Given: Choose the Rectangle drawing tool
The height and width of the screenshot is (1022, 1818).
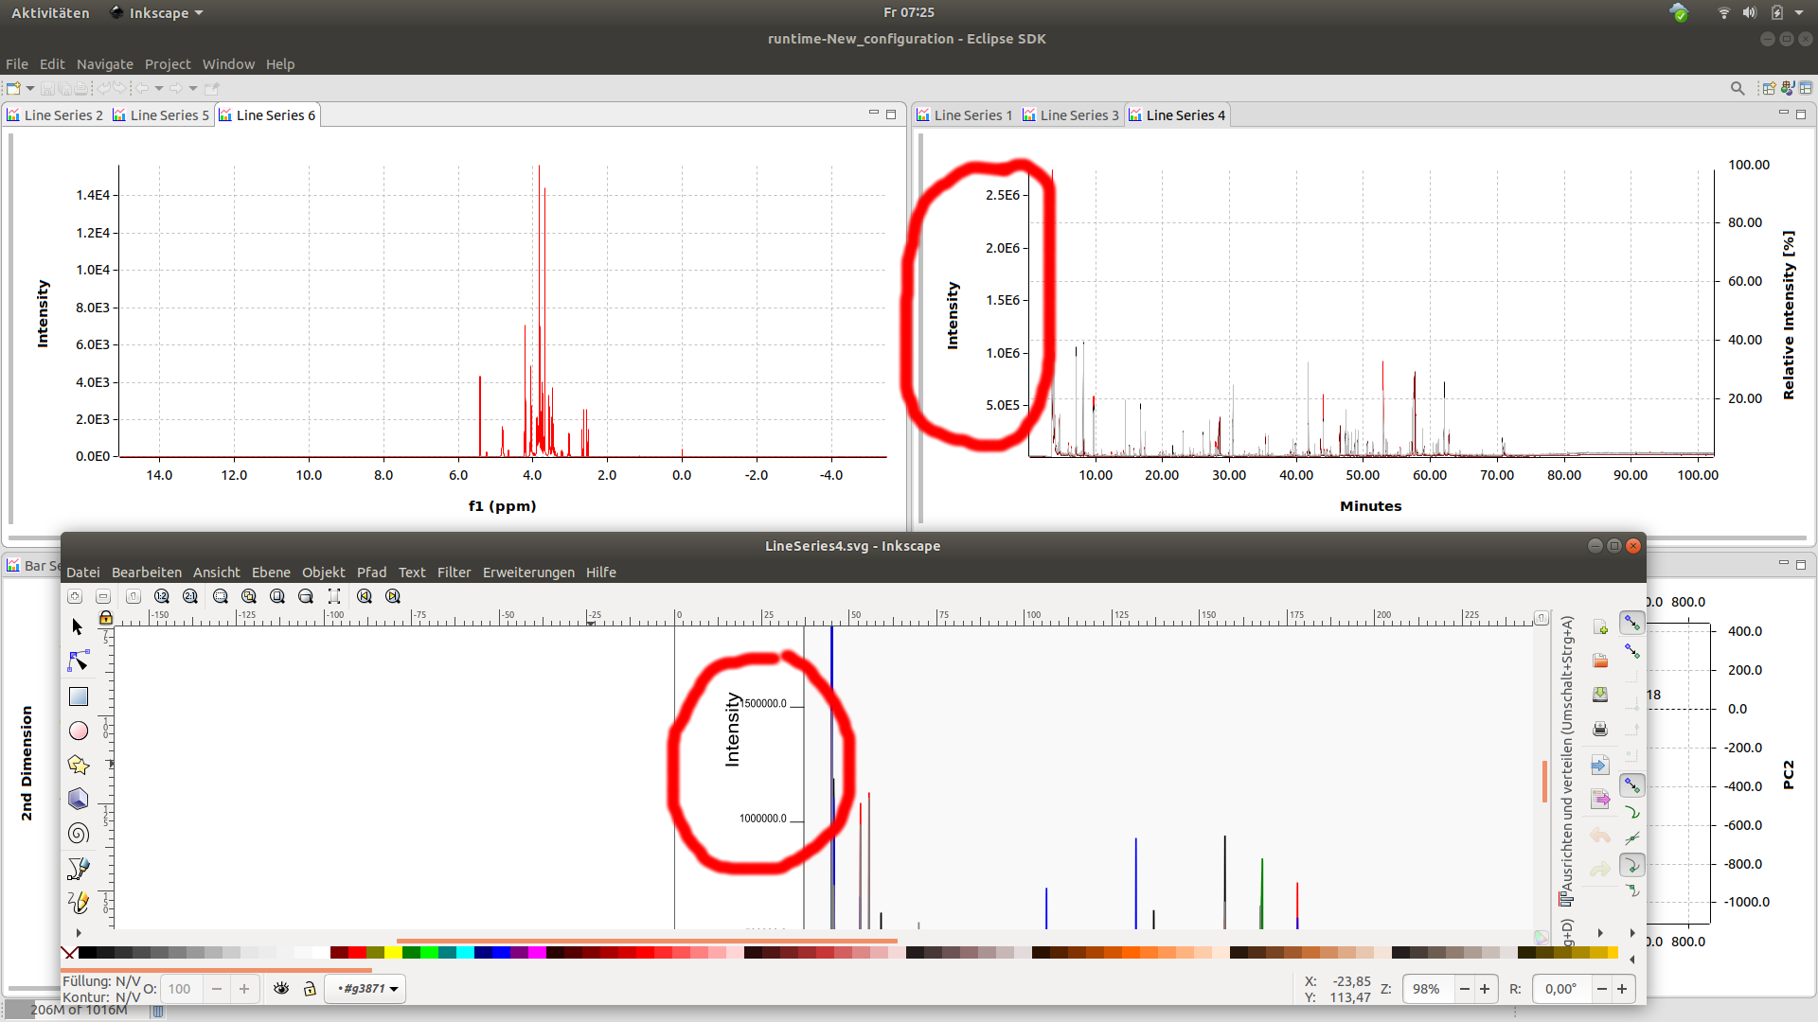Looking at the screenshot, I should pos(79,696).
